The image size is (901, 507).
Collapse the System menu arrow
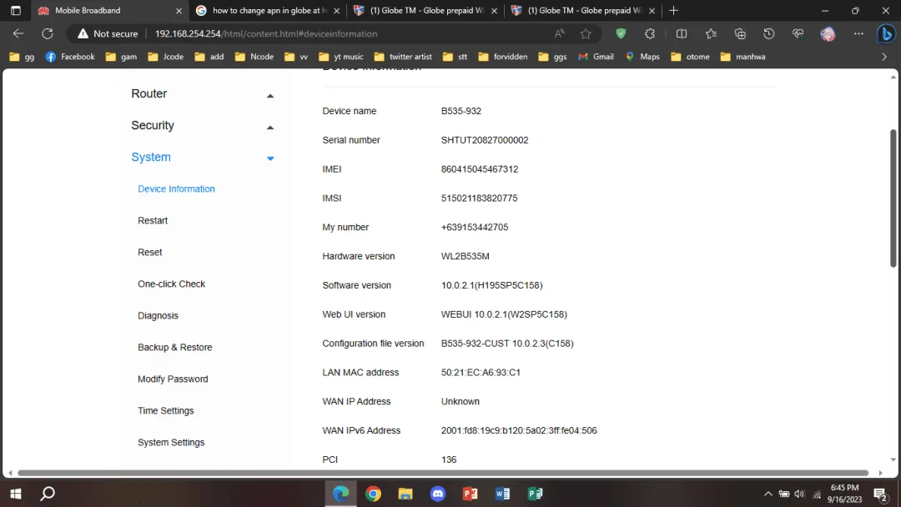[270, 158]
